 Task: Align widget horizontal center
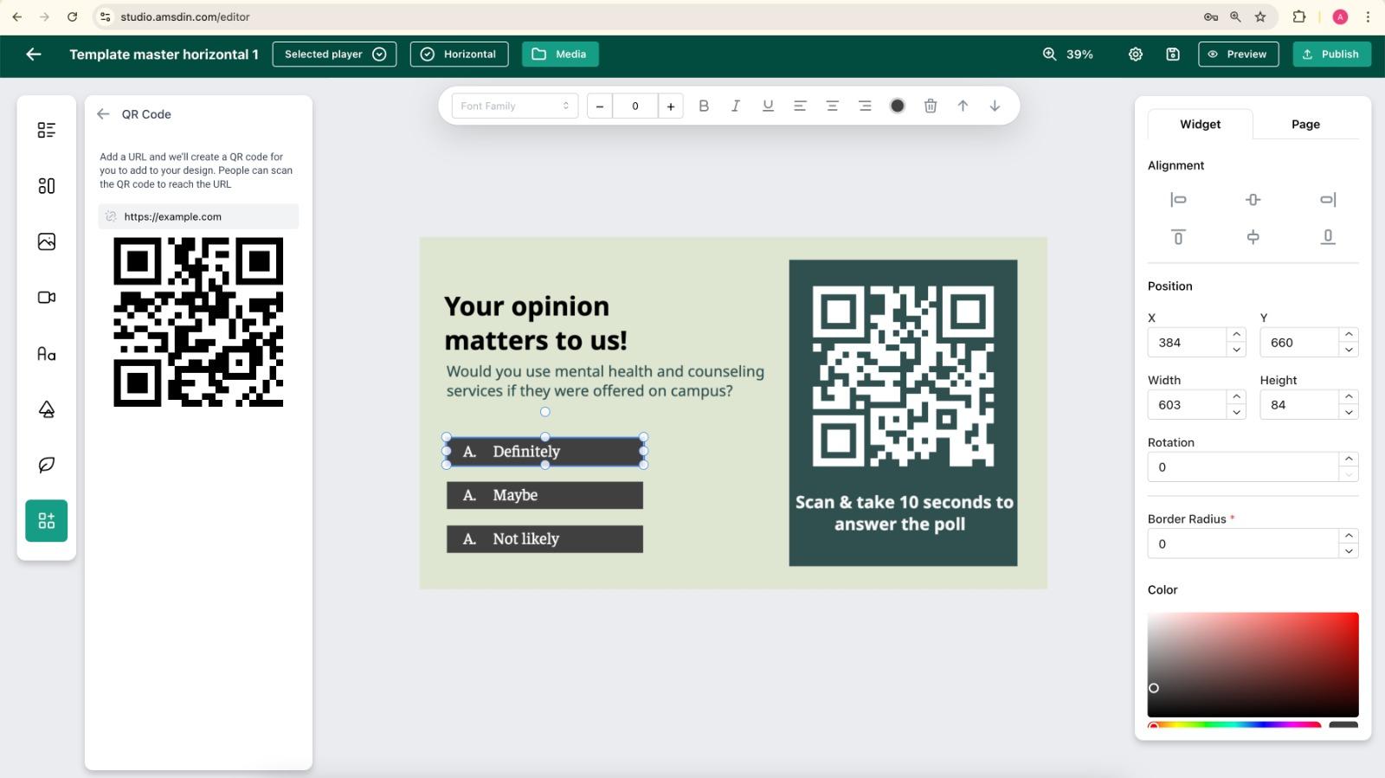pyautogui.click(x=1253, y=200)
